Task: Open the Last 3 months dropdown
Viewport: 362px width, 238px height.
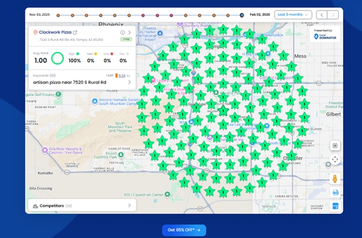Action: tap(294, 14)
